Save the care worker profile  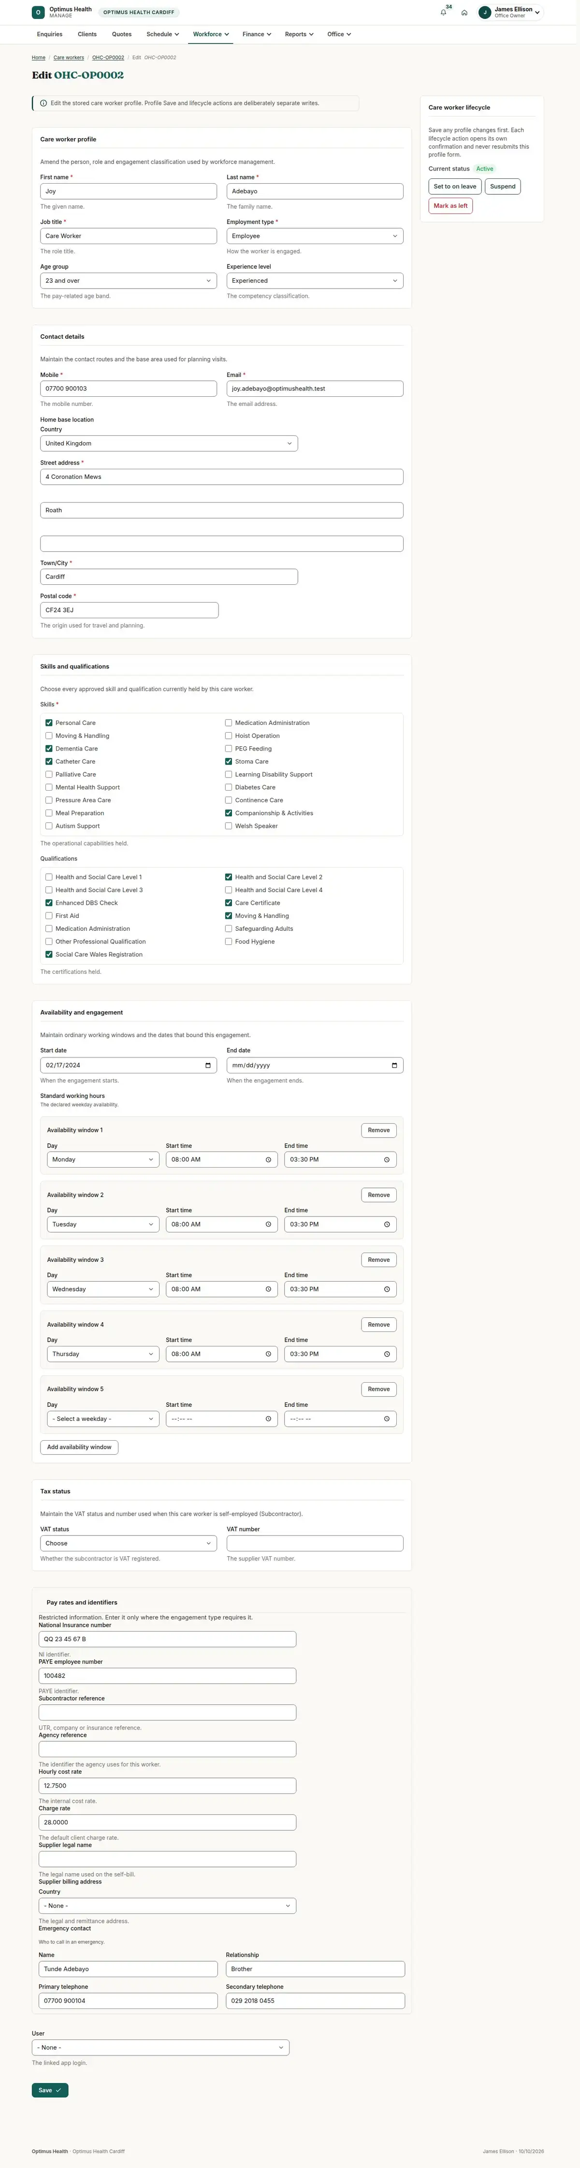pos(50,2091)
